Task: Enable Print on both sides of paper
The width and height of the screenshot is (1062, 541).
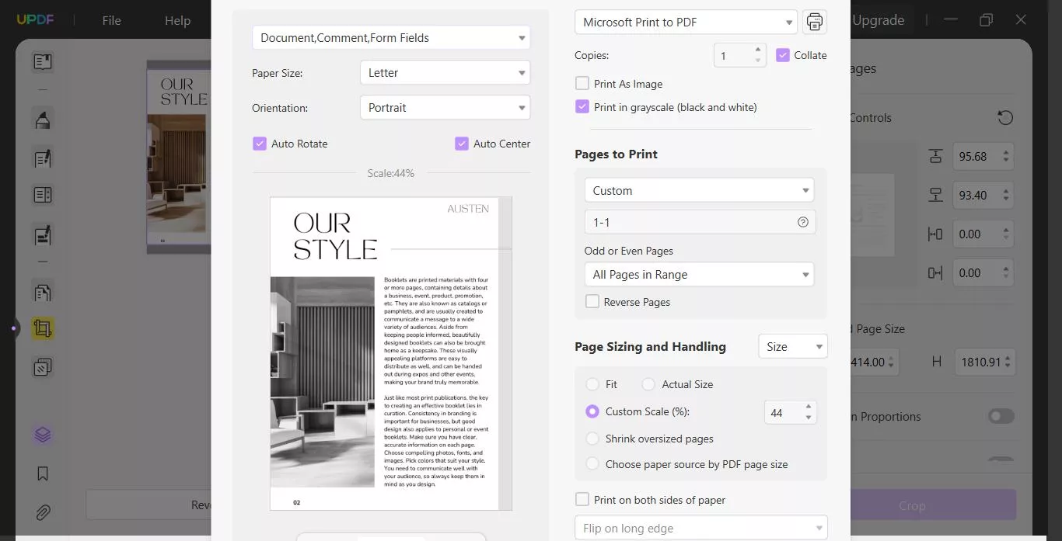Action: tap(582, 499)
